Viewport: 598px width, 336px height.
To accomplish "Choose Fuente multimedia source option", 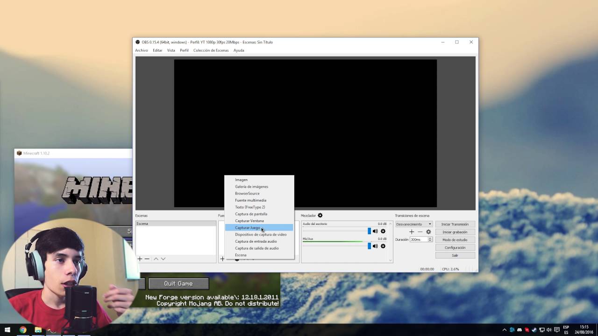I will (x=259, y=200).
